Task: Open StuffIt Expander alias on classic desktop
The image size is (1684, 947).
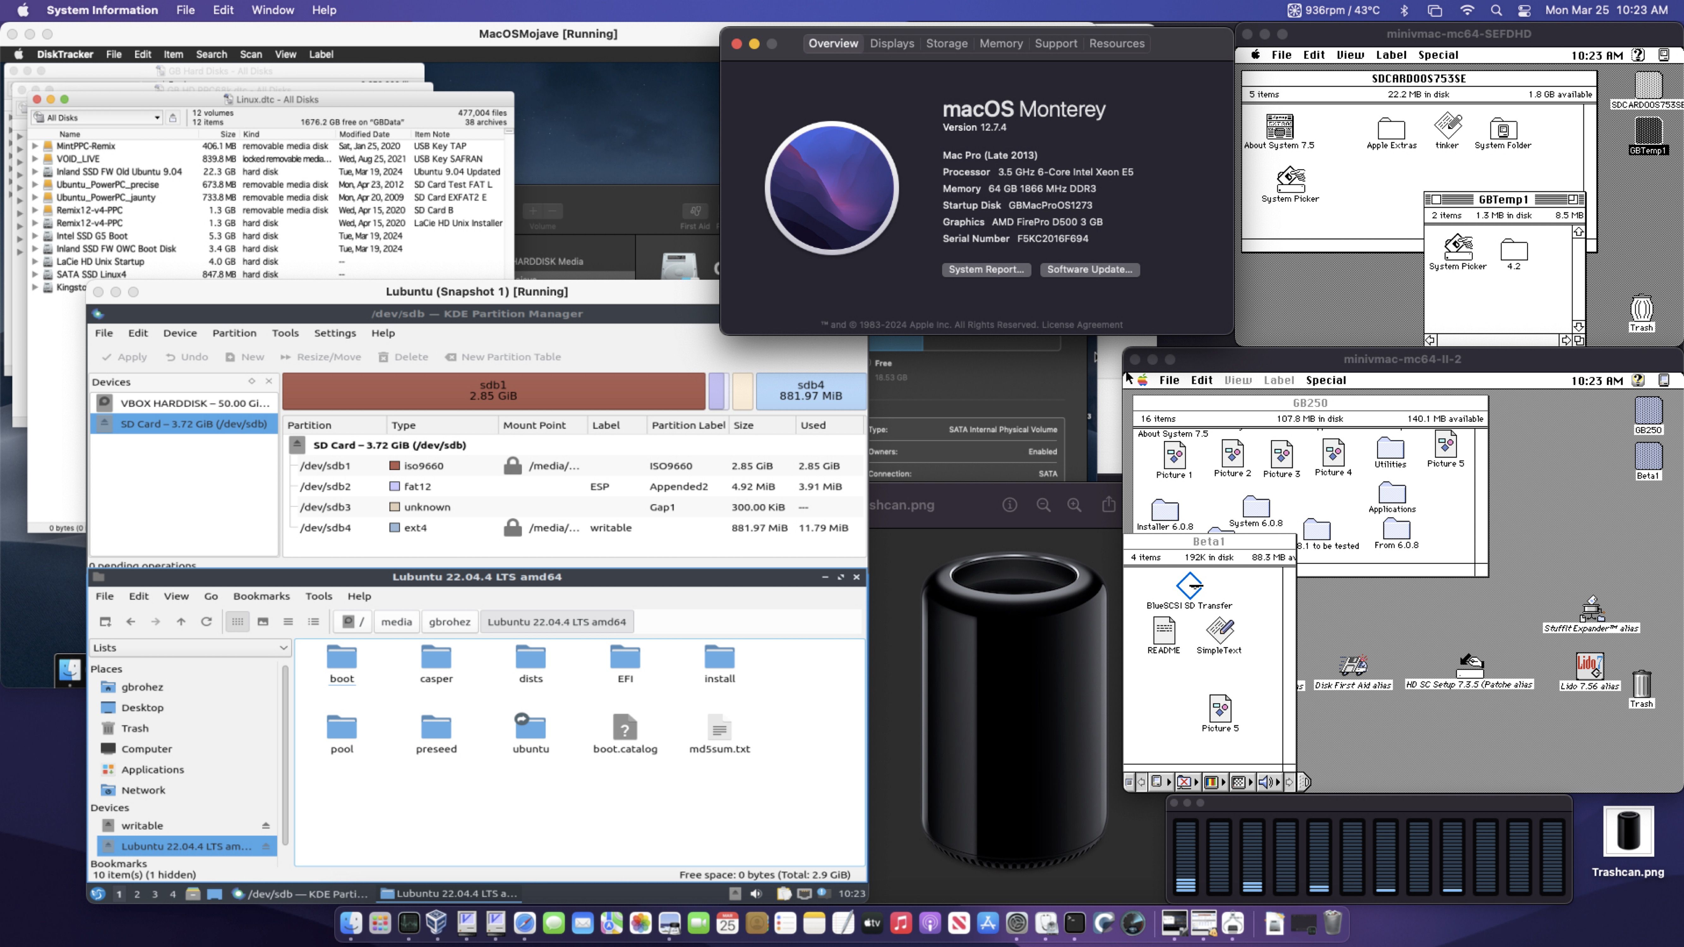Action: (x=1591, y=614)
